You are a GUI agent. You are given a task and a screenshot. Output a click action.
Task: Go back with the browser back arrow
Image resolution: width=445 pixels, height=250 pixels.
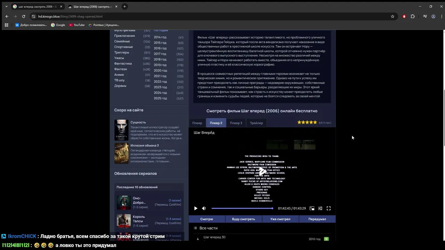click(x=7, y=16)
